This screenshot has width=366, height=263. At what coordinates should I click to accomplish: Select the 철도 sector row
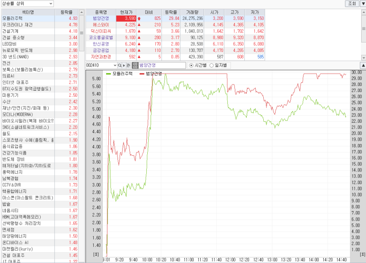[x=40, y=134]
